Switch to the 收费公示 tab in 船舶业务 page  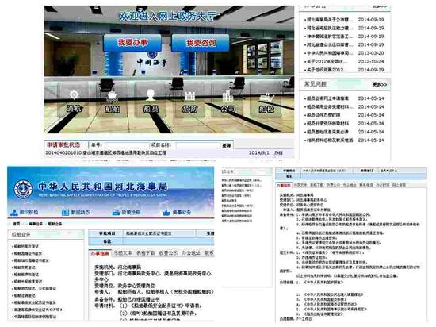(x=168, y=253)
